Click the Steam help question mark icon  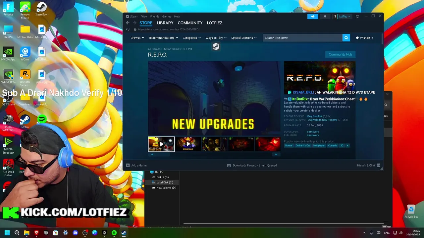tap(335, 17)
